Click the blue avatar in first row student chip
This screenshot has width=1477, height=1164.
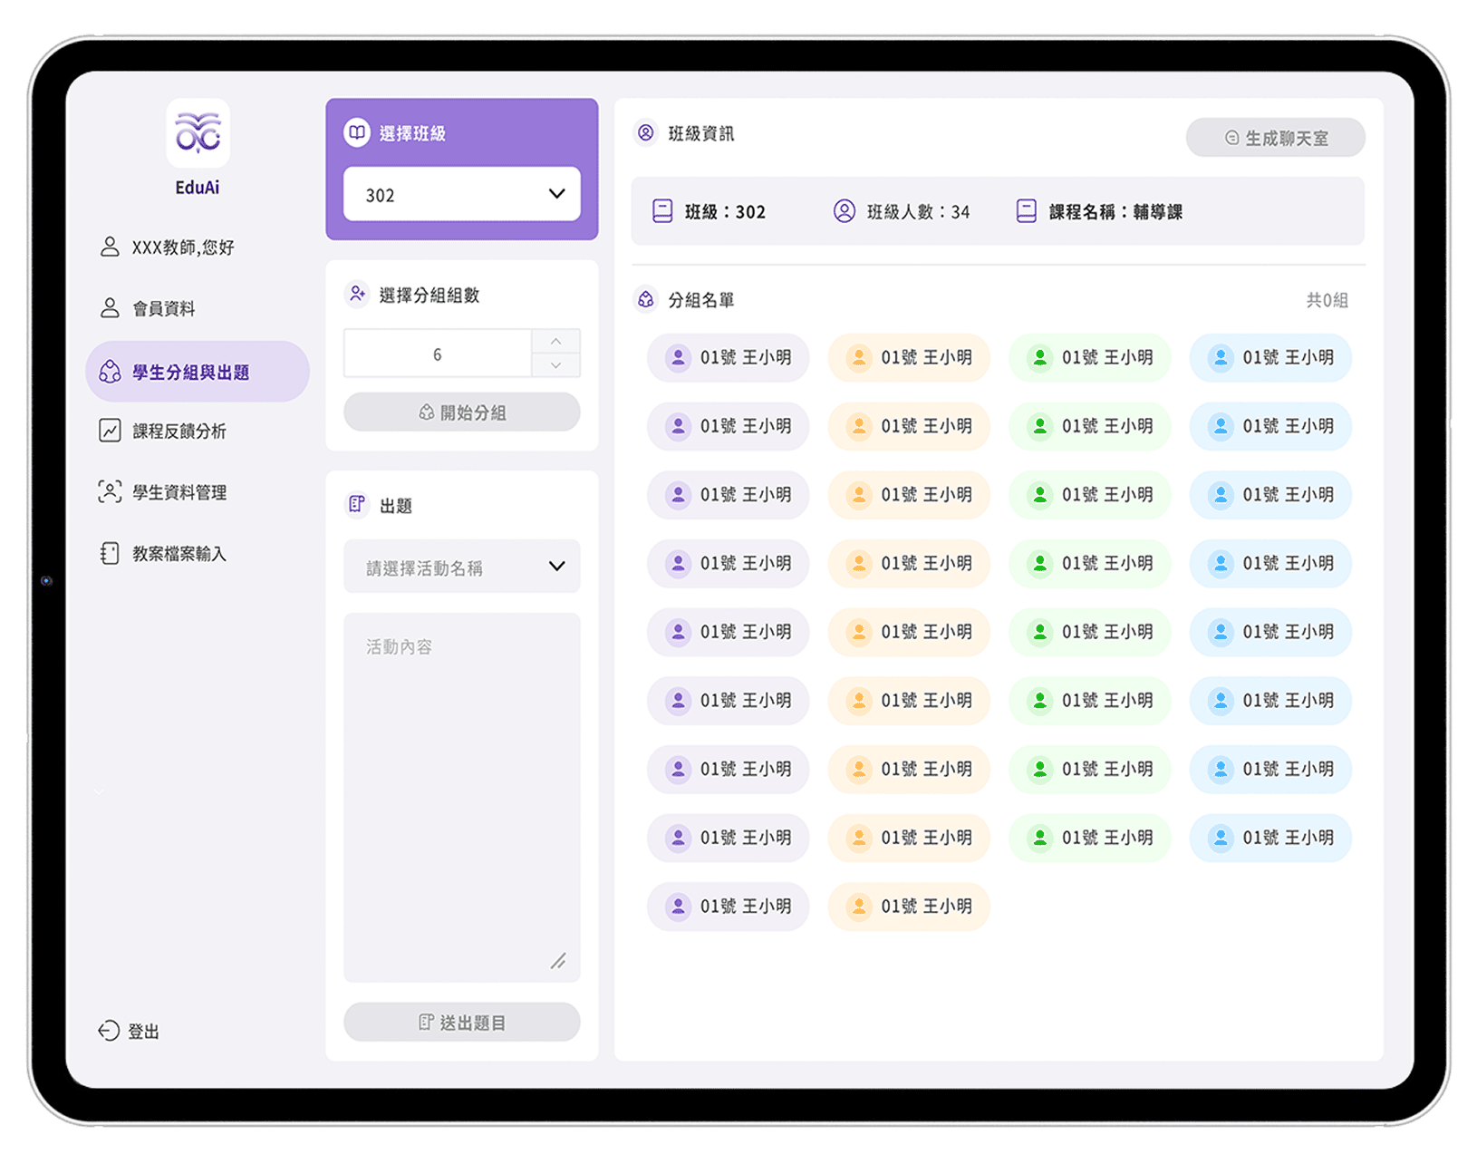[x=1221, y=357]
